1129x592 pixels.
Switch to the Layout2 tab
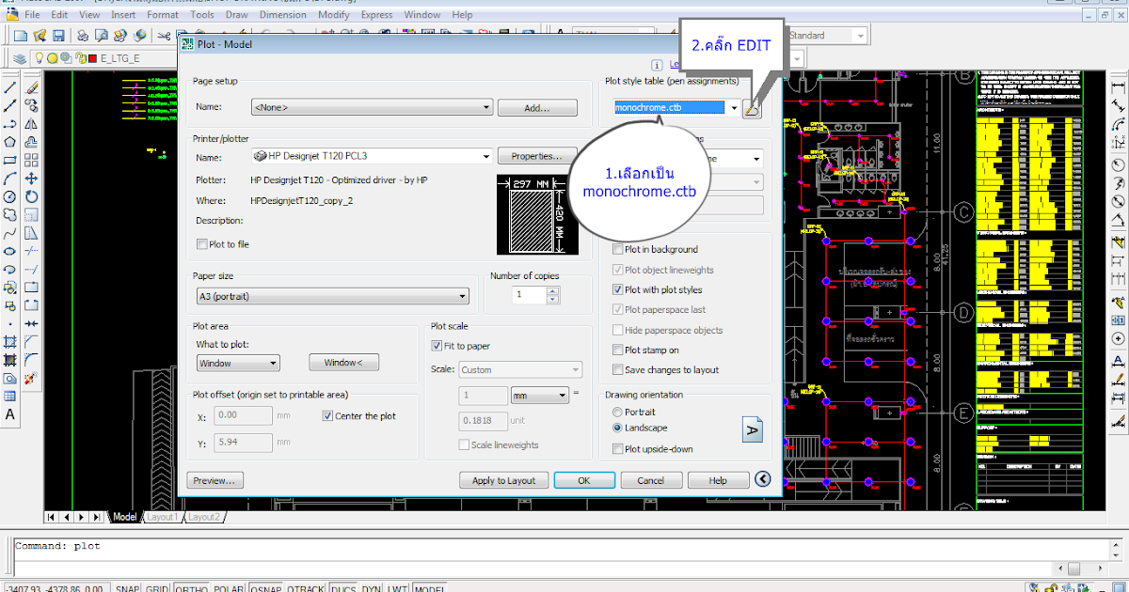pyautogui.click(x=204, y=517)
